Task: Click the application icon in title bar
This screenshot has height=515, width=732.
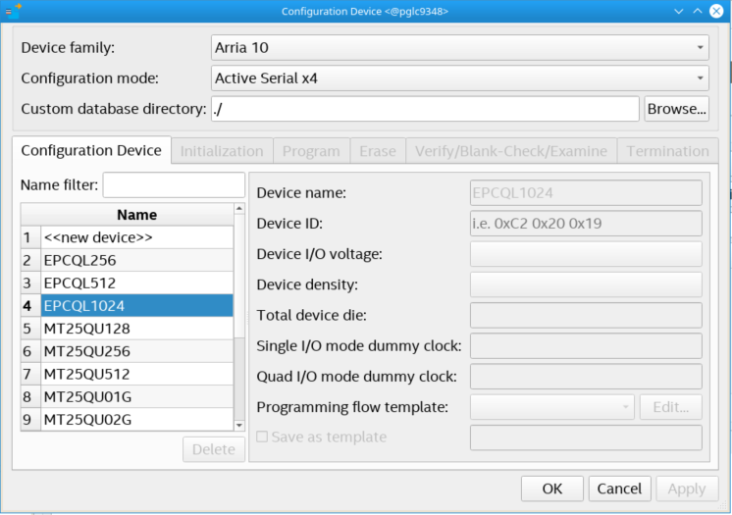Action: 13,11
